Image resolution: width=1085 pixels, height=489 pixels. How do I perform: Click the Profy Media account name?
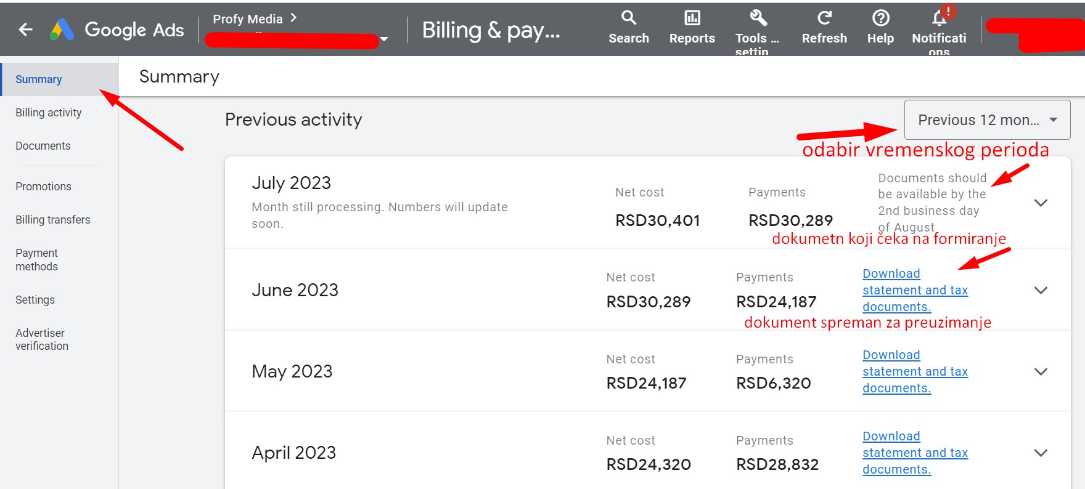pos(248,19)
